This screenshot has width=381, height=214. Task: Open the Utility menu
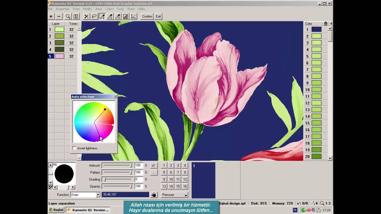pyautogui.click(x=141, y=9)
